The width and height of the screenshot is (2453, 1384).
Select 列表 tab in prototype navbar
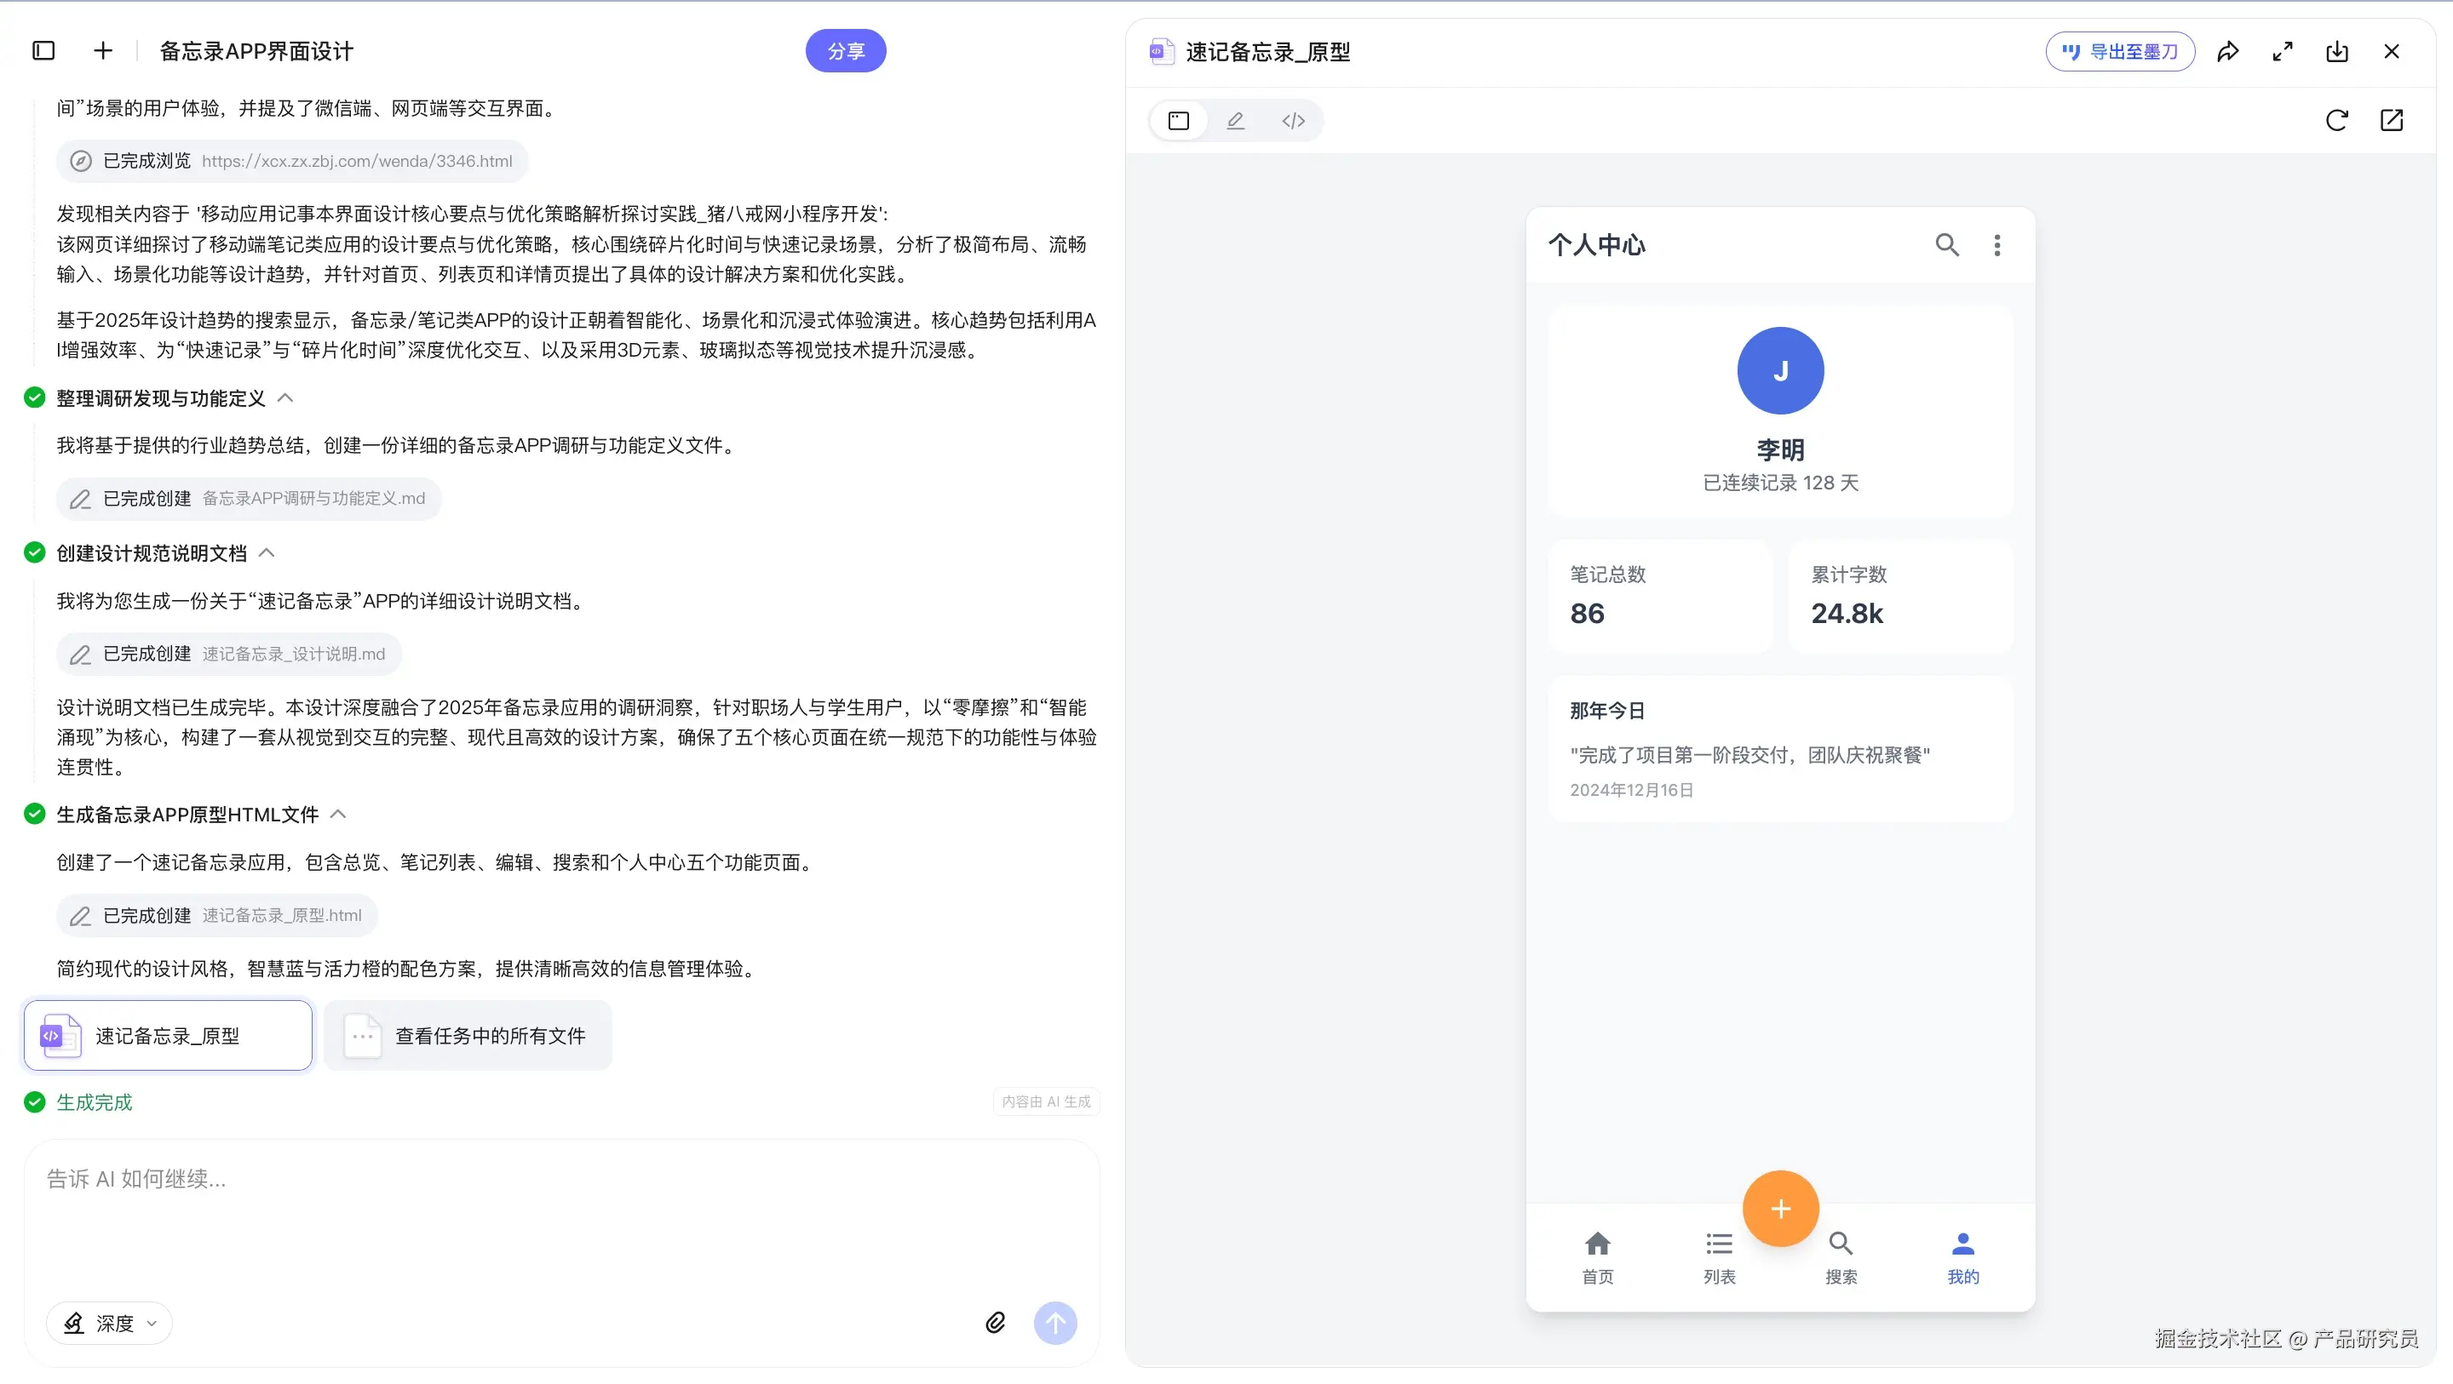[1719, 1256]
